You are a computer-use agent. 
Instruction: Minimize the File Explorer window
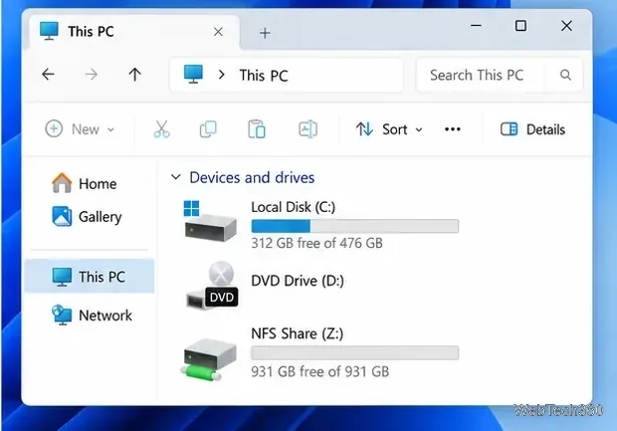[476, 26]
